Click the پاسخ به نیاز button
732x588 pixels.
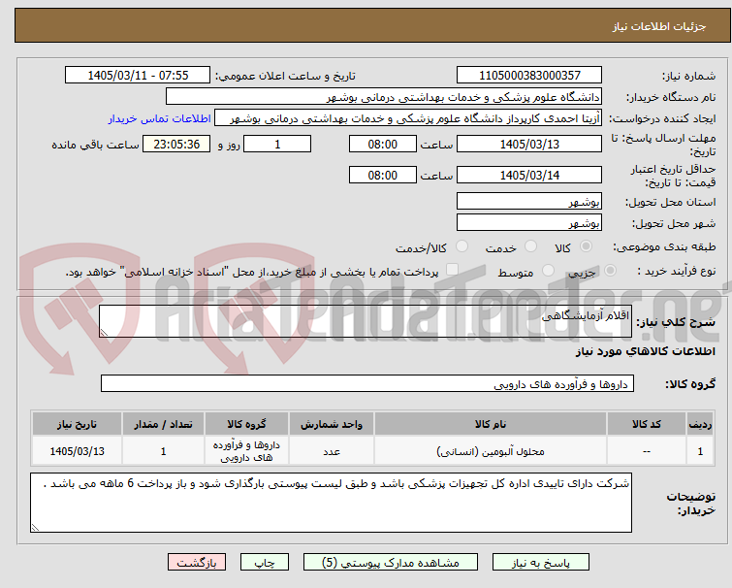[x=541, y=563]
